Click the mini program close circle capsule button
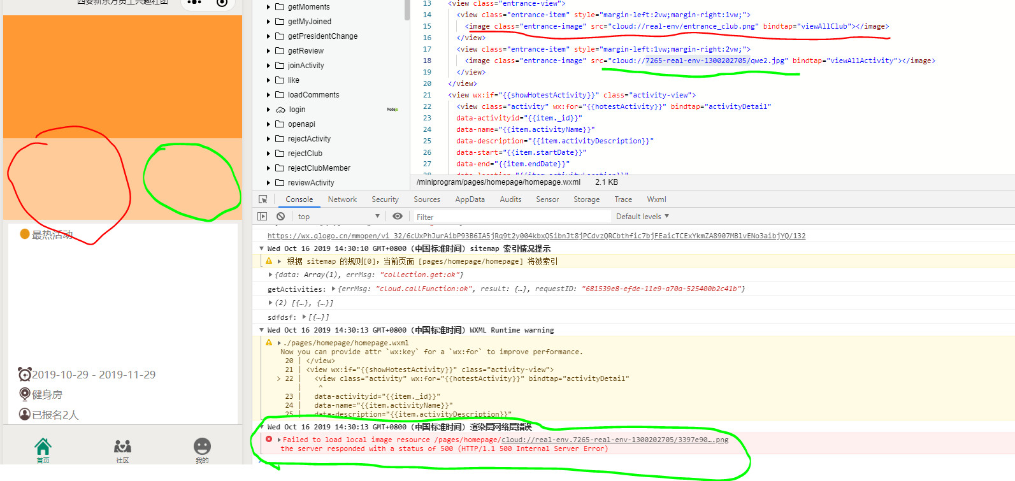Viewport: 1015px width, 481px height. pos(222,3)
